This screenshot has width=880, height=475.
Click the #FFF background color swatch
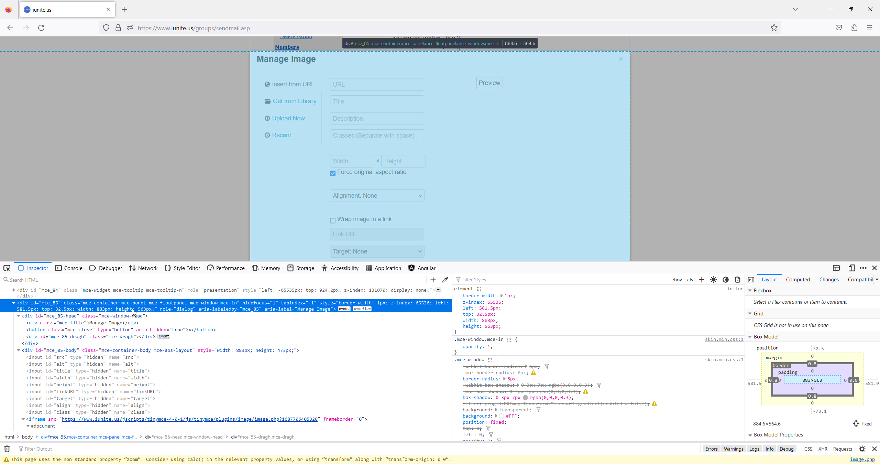point(502,416)
